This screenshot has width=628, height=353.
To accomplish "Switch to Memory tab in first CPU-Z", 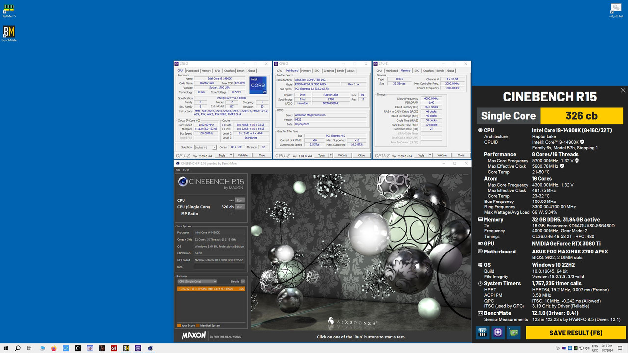I will tap(207, 71).
